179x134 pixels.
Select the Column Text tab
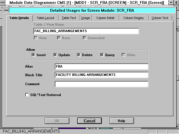[x=160, y=18]
